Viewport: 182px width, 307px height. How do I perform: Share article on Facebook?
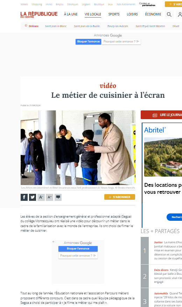(x=24, y=197)
